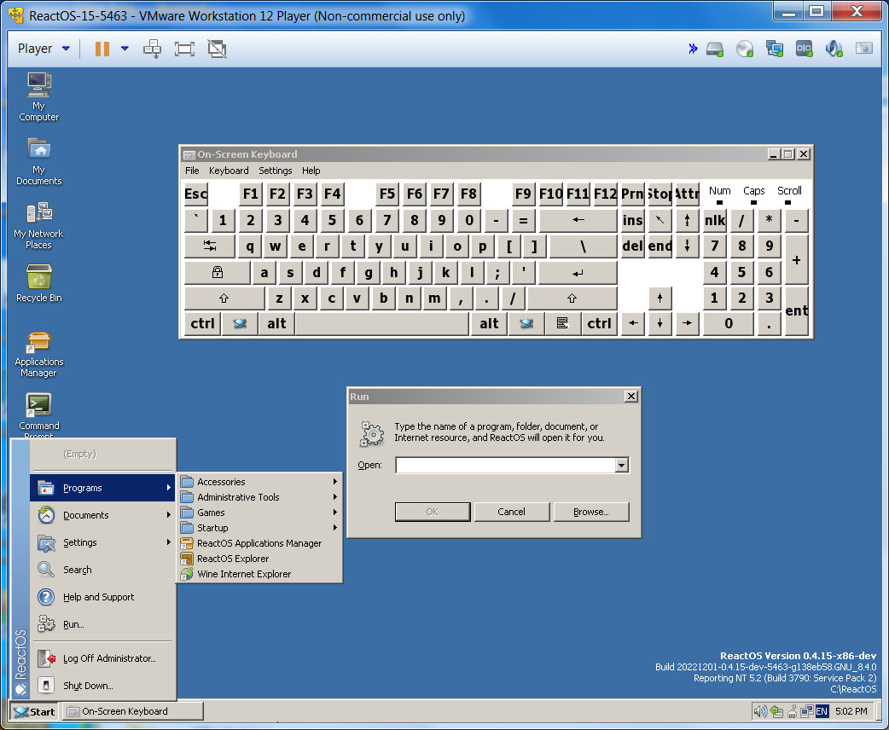Click the clock showing 5:02 PM
Image resolution: width=889 pixels, height=730 pixels.
(x=851, y=711)
